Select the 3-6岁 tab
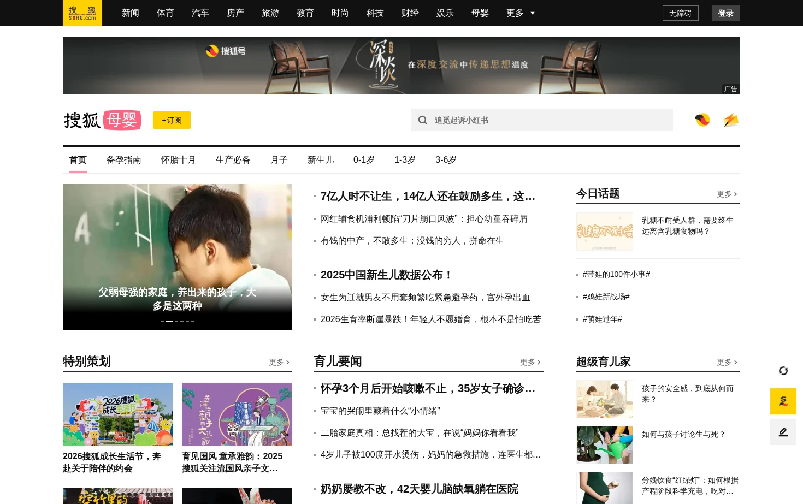 click(446, 160)
